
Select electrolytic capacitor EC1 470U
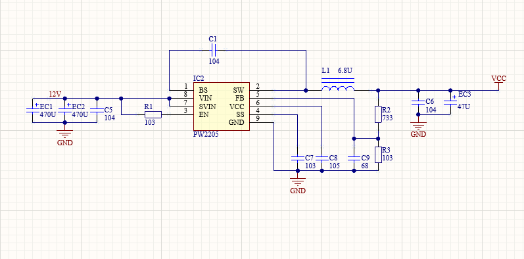point(33,110)
